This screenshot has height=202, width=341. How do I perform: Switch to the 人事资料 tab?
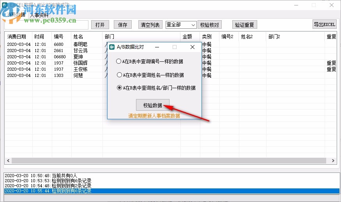click(39, 15)
